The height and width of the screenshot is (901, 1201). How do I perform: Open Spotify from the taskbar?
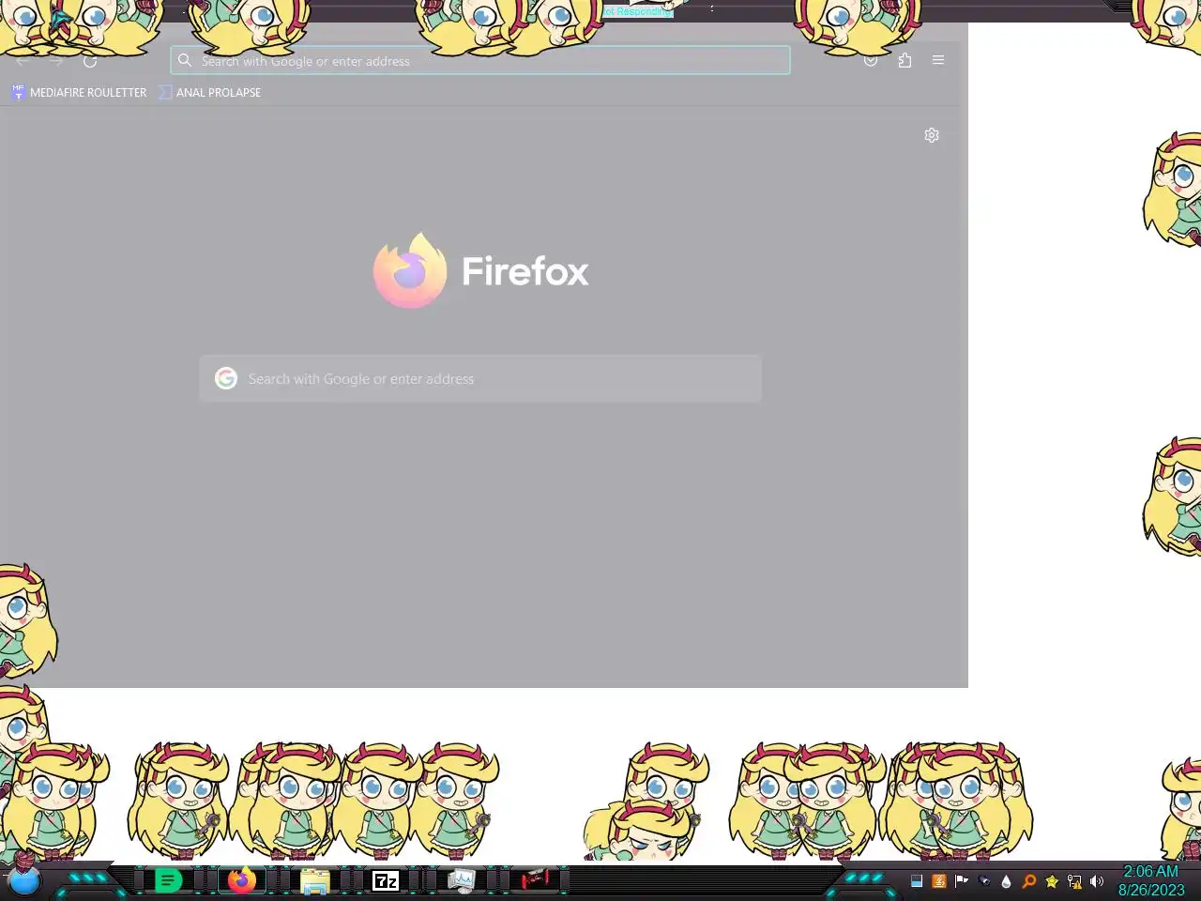point(168,880)
